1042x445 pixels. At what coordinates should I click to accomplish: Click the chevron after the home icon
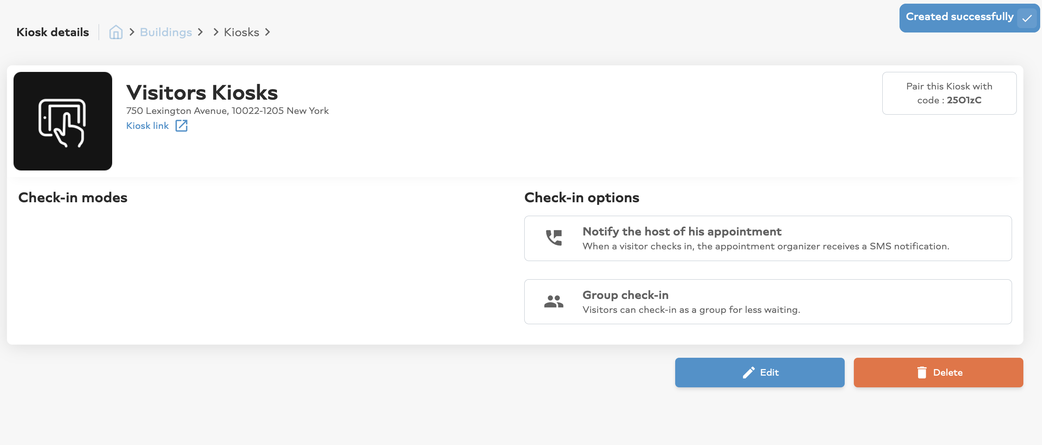click(132, 32)
